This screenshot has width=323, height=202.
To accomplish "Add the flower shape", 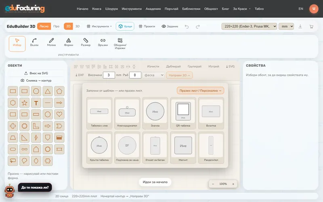I will [48, 160].
